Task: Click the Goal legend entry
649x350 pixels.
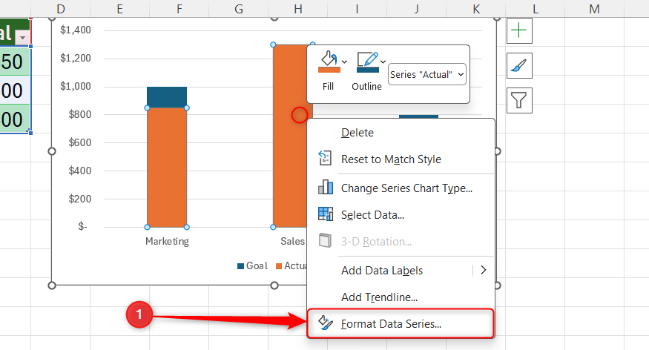Action: click(252, 266)
